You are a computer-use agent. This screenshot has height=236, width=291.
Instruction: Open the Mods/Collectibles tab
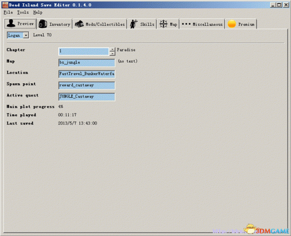(100, 24)
